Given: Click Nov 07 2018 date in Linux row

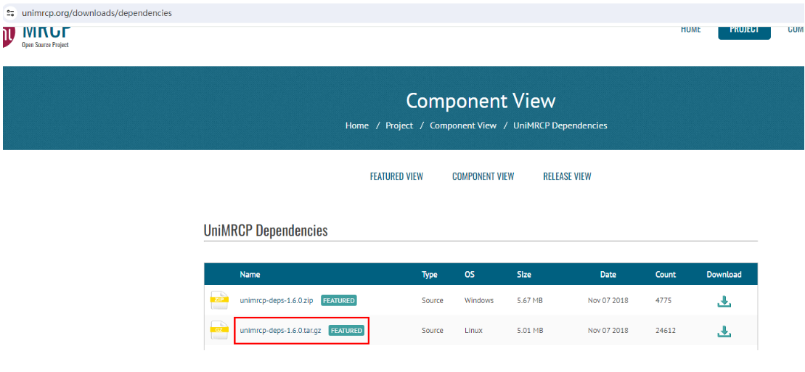Looking at the screenshot, I should click(x=608, y=331).
